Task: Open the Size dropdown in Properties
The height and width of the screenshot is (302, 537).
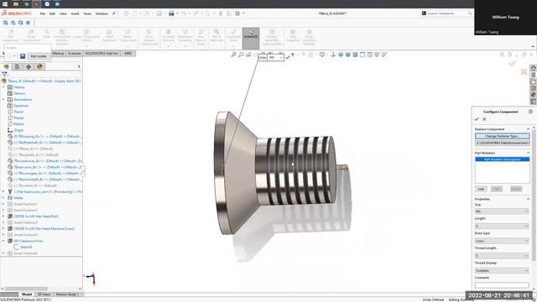Action: (x=502, y=211)
